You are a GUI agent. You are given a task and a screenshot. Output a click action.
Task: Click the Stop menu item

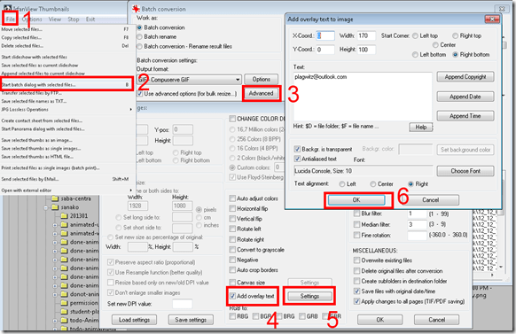click(x=74, y=19)
